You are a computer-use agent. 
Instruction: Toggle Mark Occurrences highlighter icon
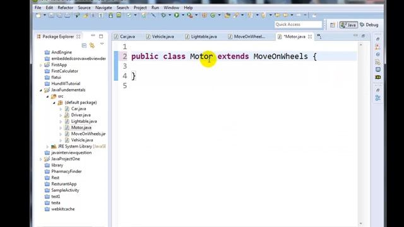coord(86,15)
